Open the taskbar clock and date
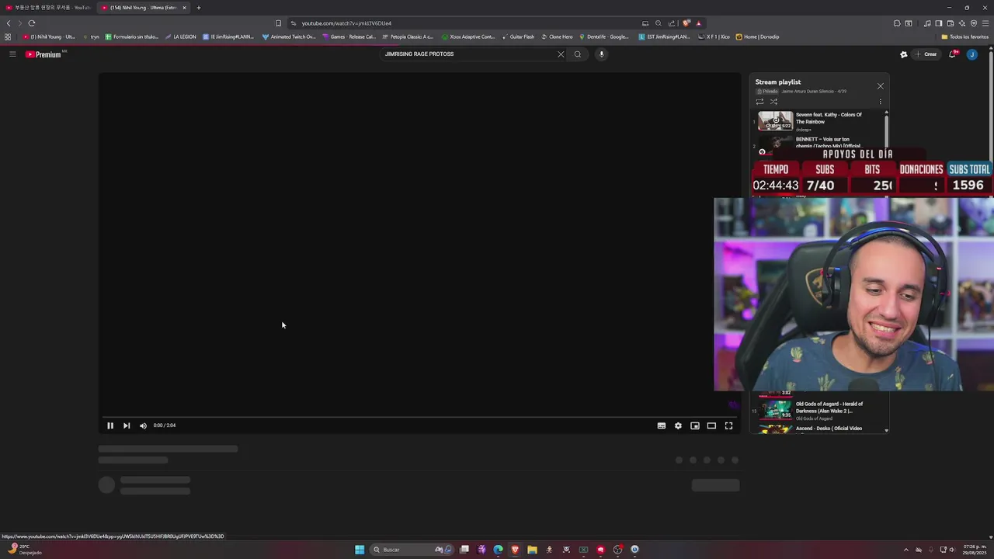 point(975,550)
